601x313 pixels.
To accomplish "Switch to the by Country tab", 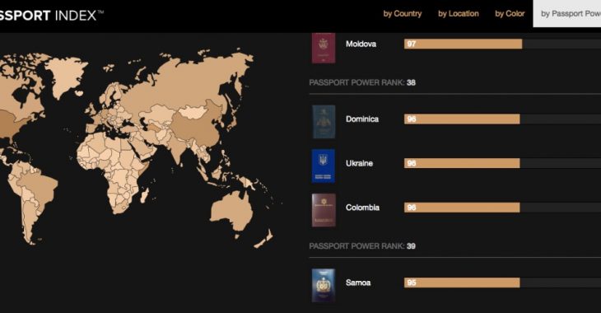I will tap(403, 14).
